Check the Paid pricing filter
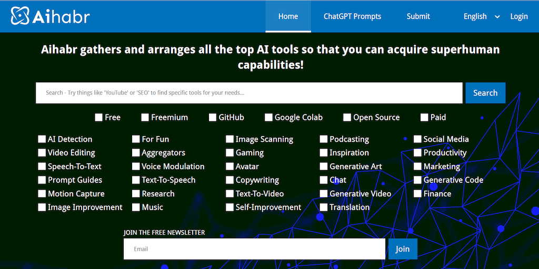The height and width of the screenshot is (269, 539). pyautogui.click(x=424, y=117)
